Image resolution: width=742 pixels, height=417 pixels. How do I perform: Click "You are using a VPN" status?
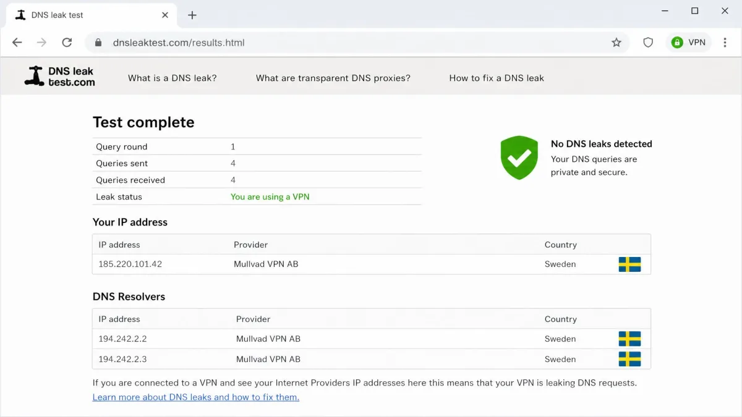pos(270,196)
